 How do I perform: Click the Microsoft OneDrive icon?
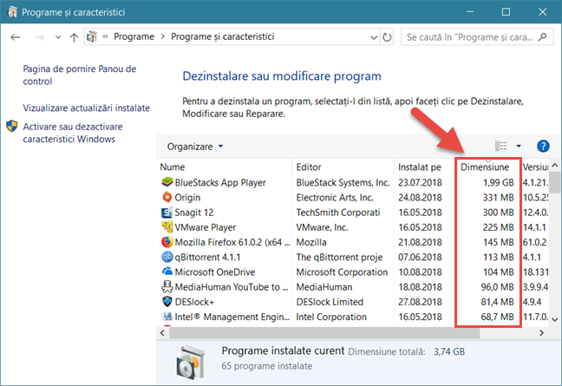(167, 272)
